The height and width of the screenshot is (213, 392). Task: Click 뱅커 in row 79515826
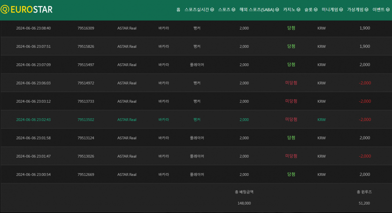coord(197,46)
